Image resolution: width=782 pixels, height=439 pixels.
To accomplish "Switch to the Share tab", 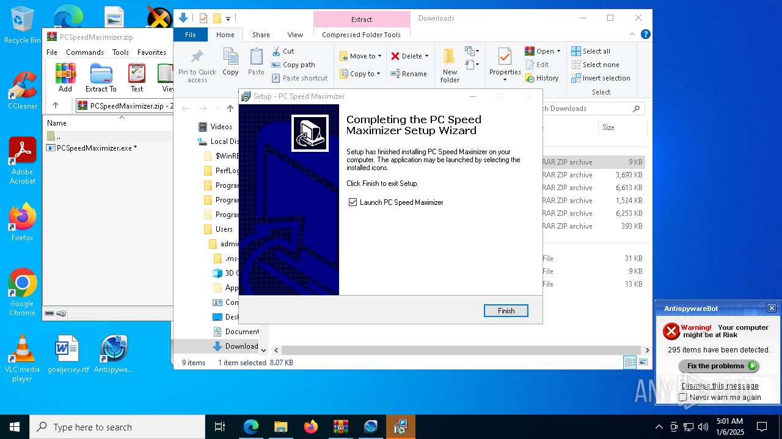I will point(261,35).
